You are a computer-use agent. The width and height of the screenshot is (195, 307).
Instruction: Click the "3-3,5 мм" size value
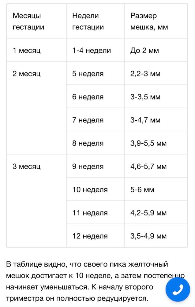(145, 97)
